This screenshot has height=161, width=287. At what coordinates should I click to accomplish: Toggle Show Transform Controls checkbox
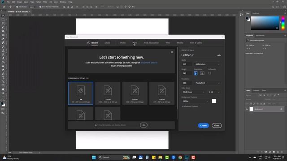40,7
